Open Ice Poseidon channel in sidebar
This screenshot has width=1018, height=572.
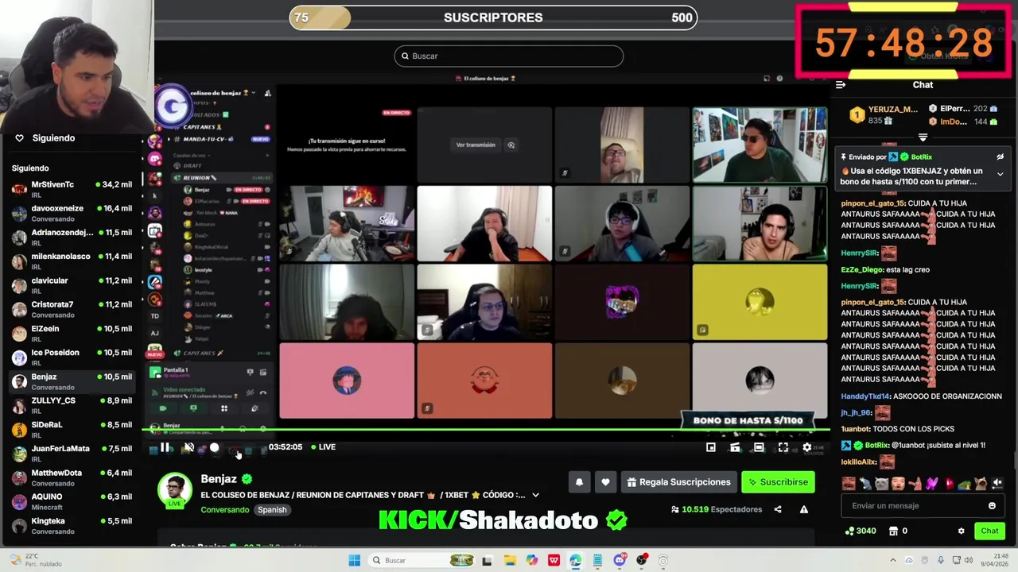(x=72, y=357)
